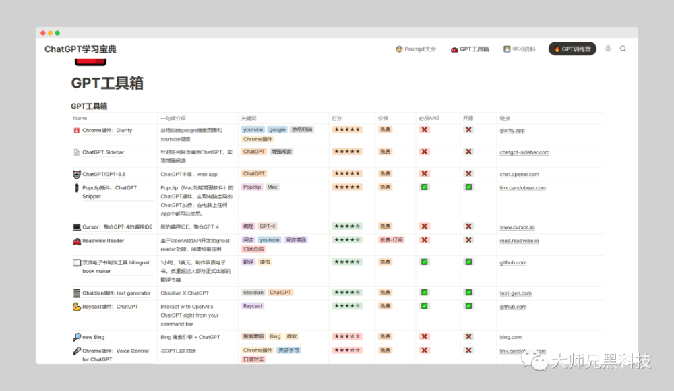Click the 价格 column header
The image size is (674, 391).
[x=383, y=118]
